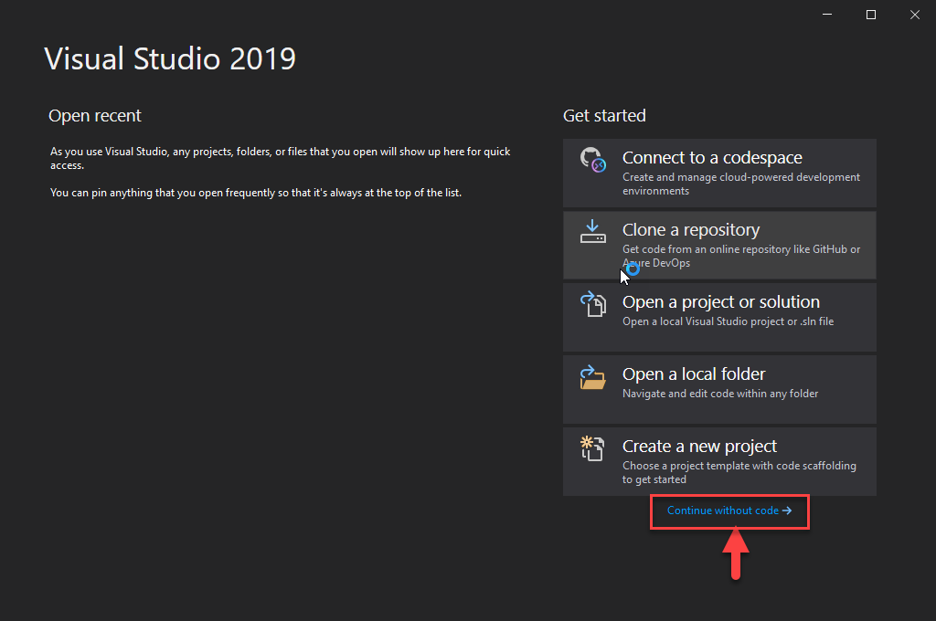Click the Clone a repository download icon
This screenshot has width=936, height=621.
click(x=593, y=232)
